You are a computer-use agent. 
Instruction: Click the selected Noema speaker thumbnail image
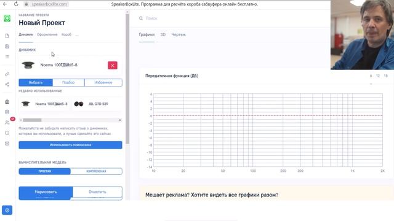coord(28,65)
